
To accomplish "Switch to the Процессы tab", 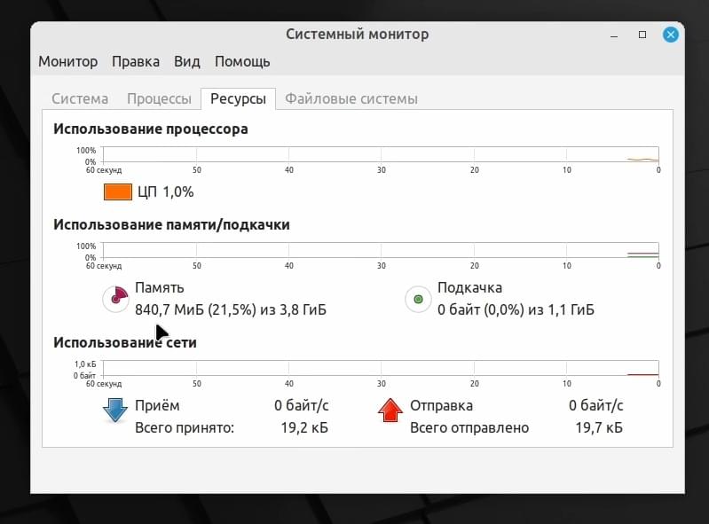I will coord(159,99).
